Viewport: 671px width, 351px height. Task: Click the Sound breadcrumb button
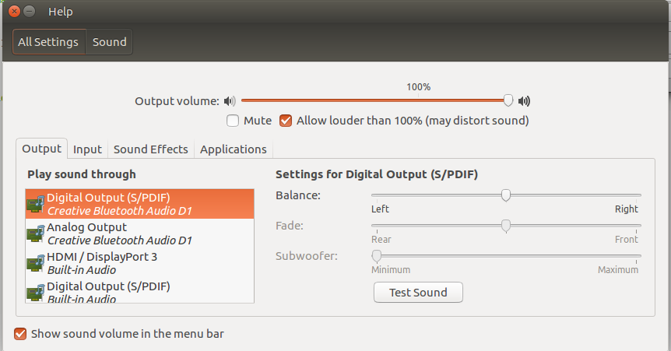click(x=110, y=42)
